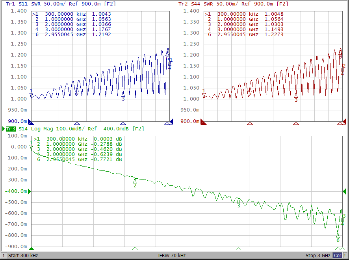Open the IFBW 70 kHz setting
The width and height of the screenshot is (349, 260).
tap(172, 256)
